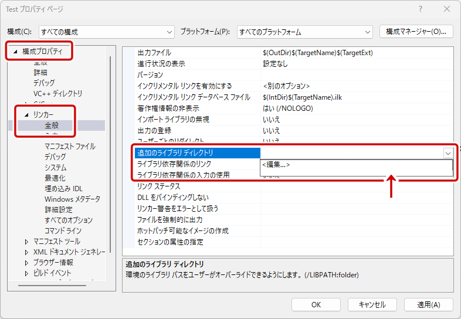Image resolution: width=461 pixels, height=319 pixels.
Task: Click the 適用 button
Action: click(x=428, y=305)
